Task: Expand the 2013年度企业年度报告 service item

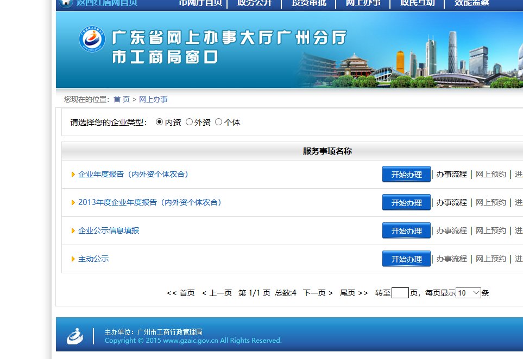Action: pyautogui.click(x=150, y=202)
